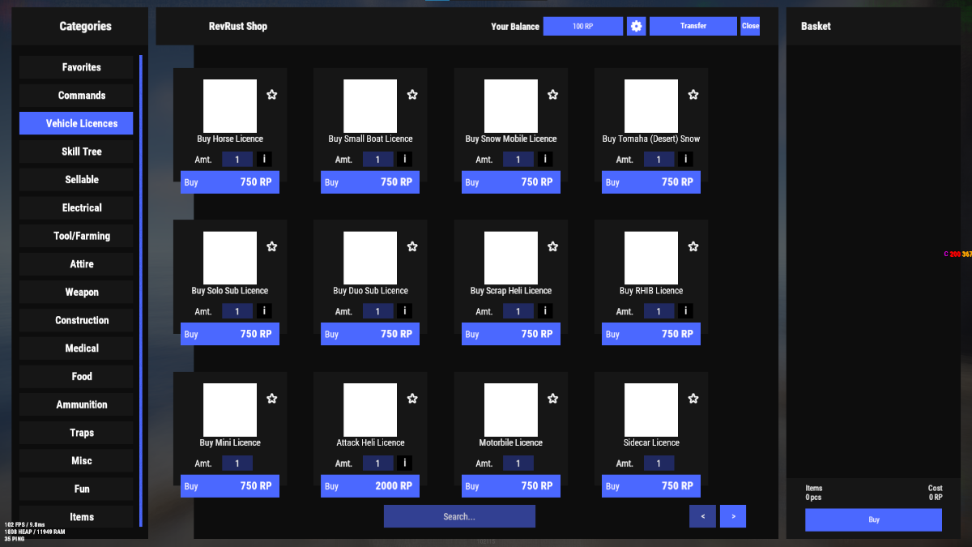The image size is (972, 547).
Task: Click the Sidecar Licence white thumbnail
Action: coord(651,410)
